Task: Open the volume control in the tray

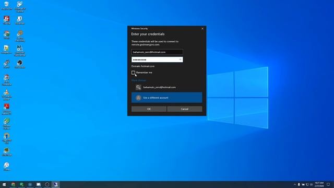Action: tap(311, 184)
